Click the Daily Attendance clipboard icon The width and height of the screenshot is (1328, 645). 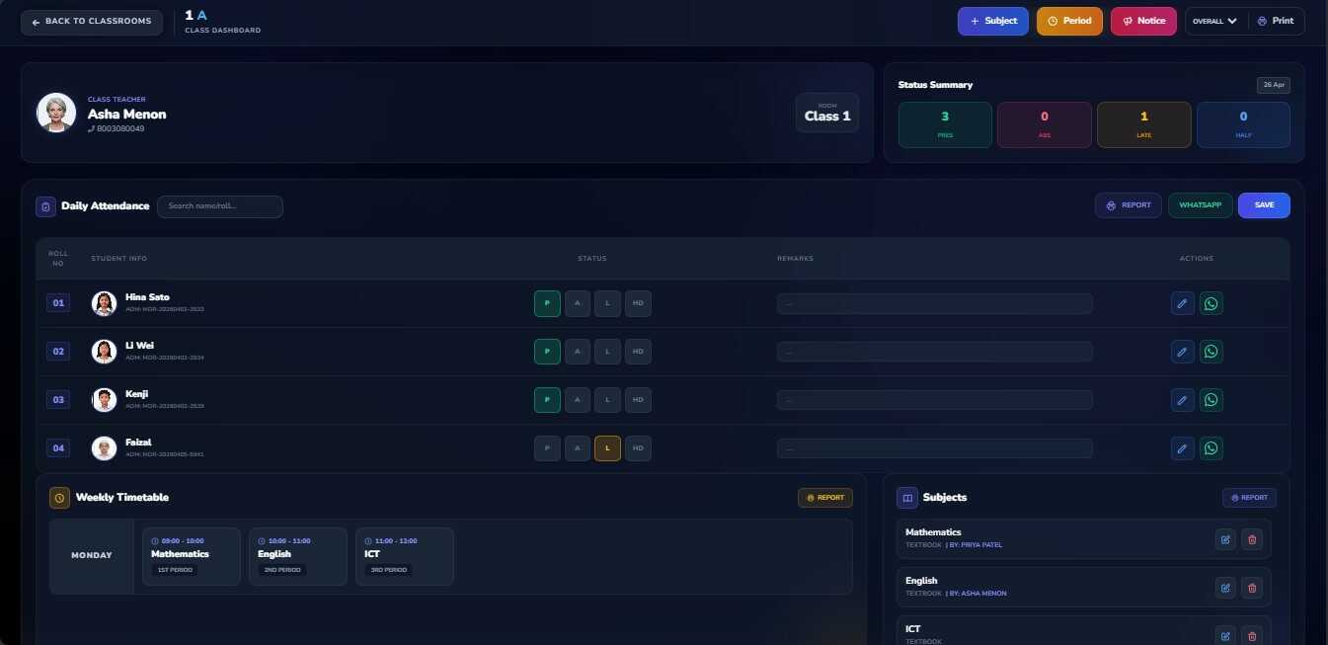tap(45, 206)
